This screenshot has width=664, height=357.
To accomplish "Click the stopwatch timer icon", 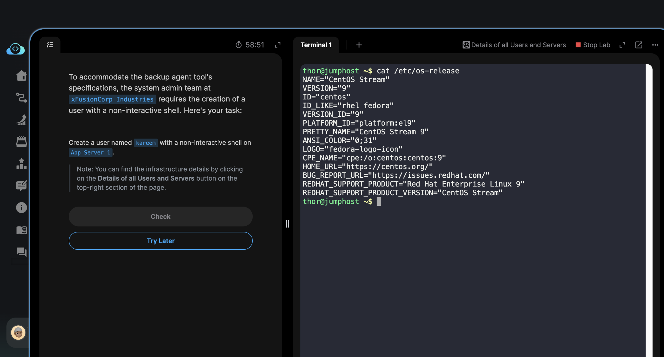I will point(239,45).
